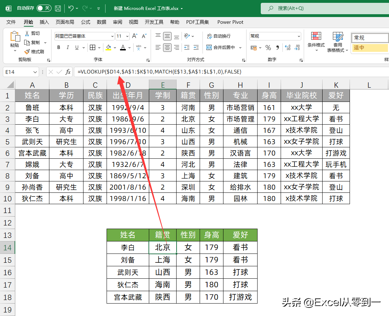
Task: Toggle middle vertical alignment
Action: click(167, 36)
